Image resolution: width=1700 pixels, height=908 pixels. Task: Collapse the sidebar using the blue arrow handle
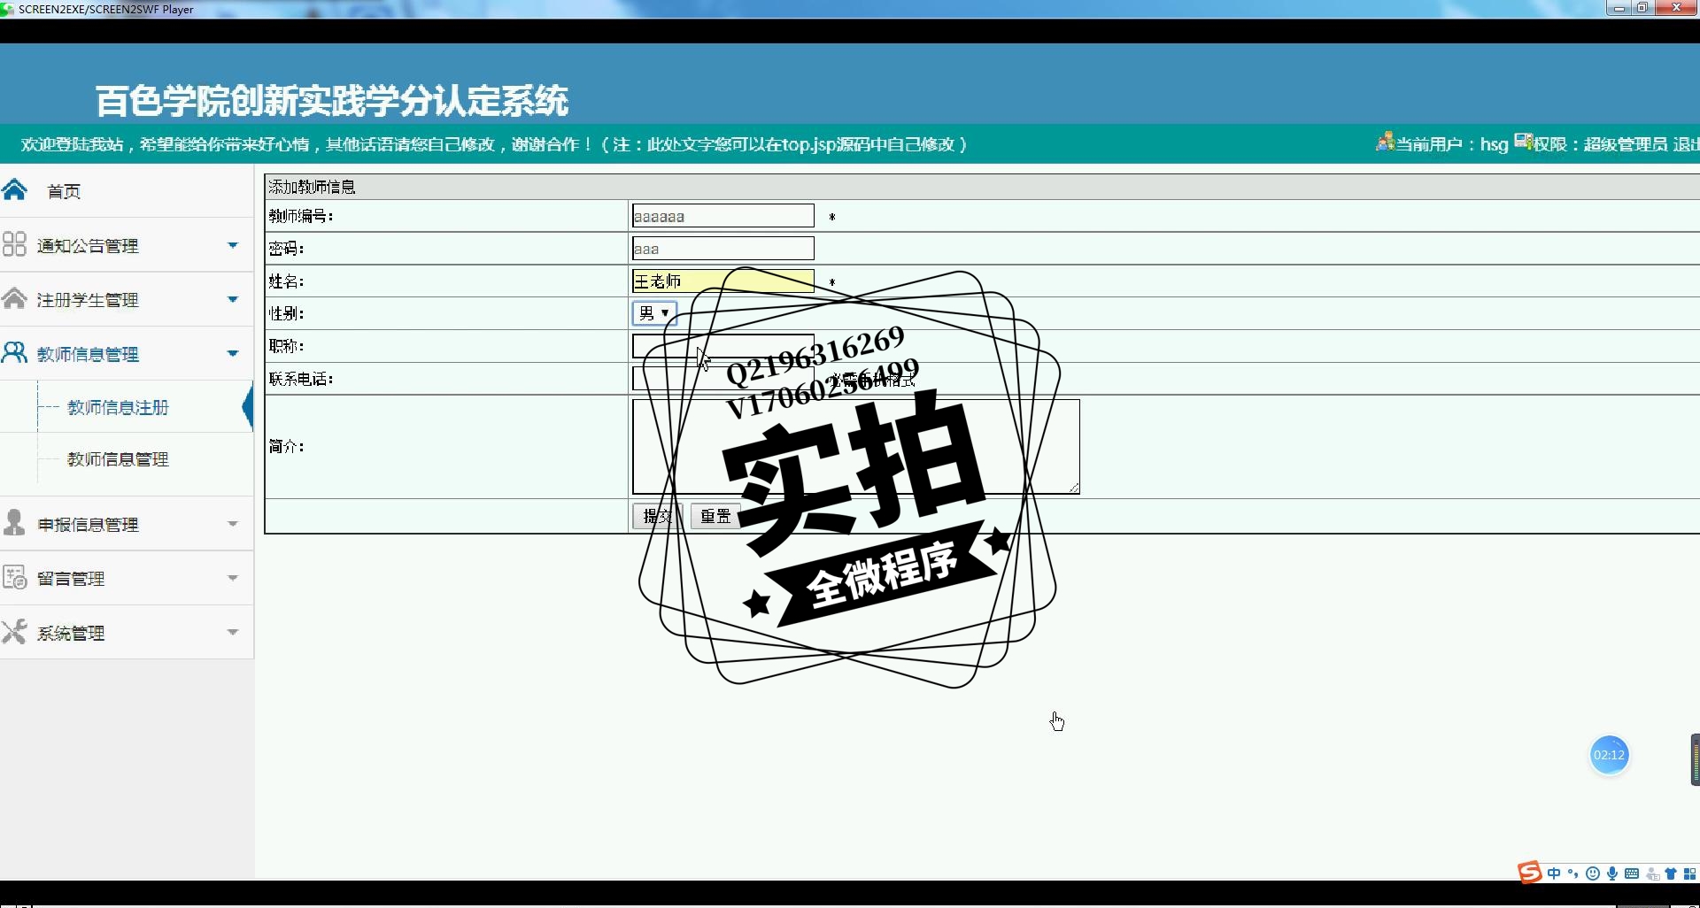(x=248, y=407)
